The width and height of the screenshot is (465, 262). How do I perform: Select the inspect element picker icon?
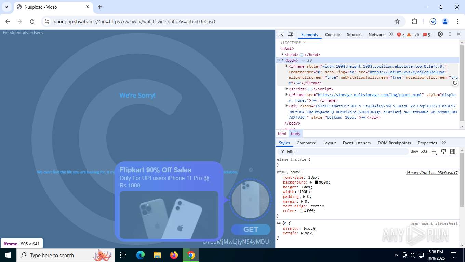281,34
